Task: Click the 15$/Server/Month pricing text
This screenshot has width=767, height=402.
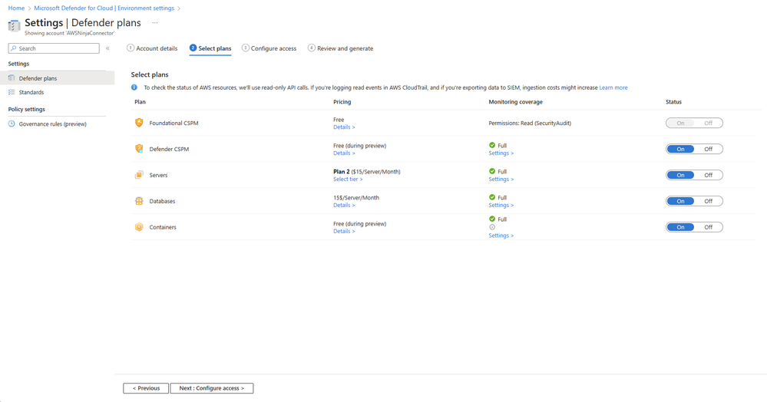Action: [356, 198]
